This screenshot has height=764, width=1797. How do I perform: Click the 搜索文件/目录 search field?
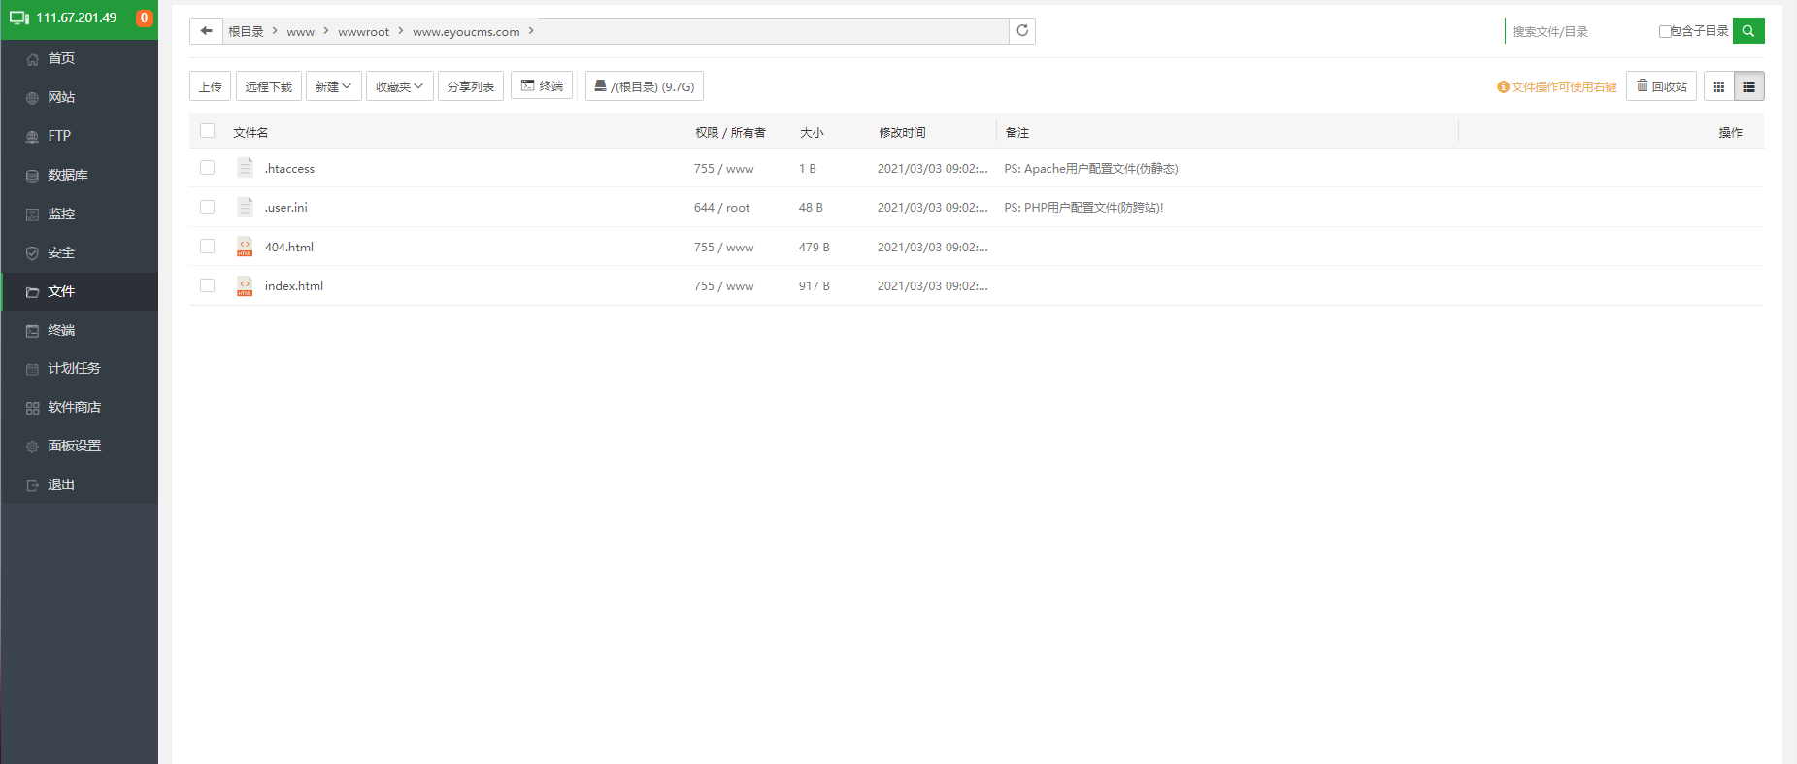(1578, 32)
